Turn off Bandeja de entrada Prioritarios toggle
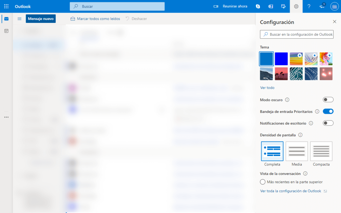The height and width of the screenshot is (213, 341). click(328, 111)
